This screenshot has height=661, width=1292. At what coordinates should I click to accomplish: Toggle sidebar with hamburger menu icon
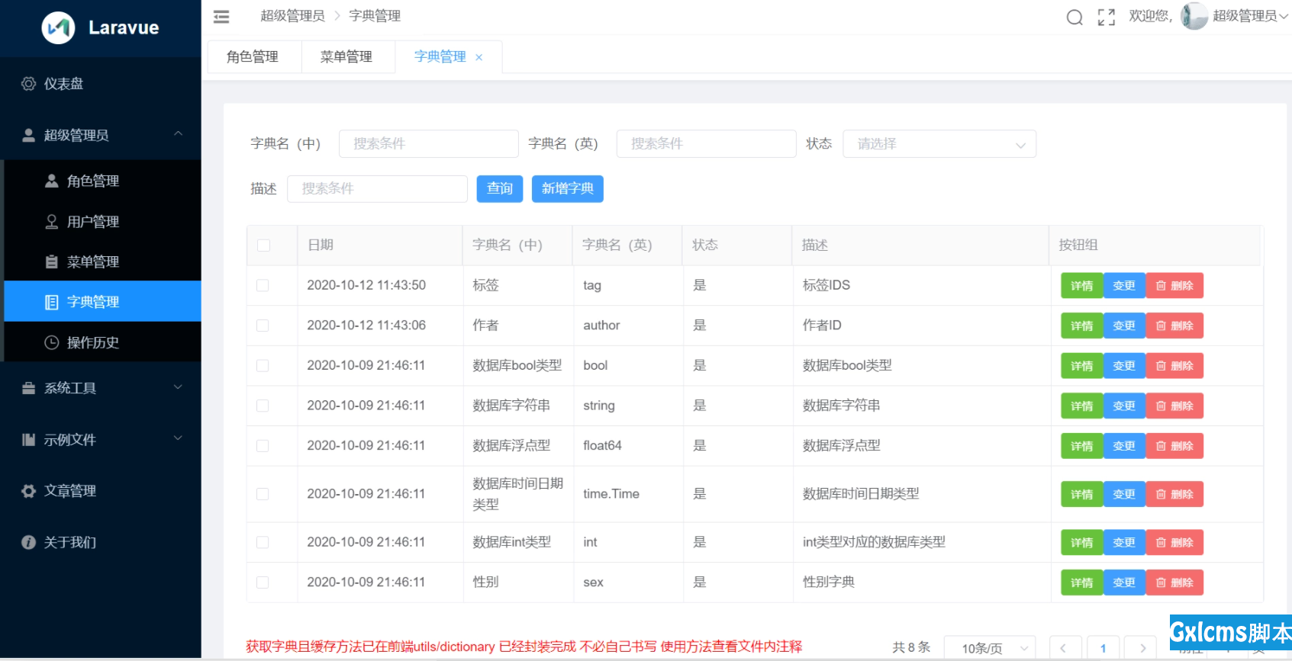(221, 16)
